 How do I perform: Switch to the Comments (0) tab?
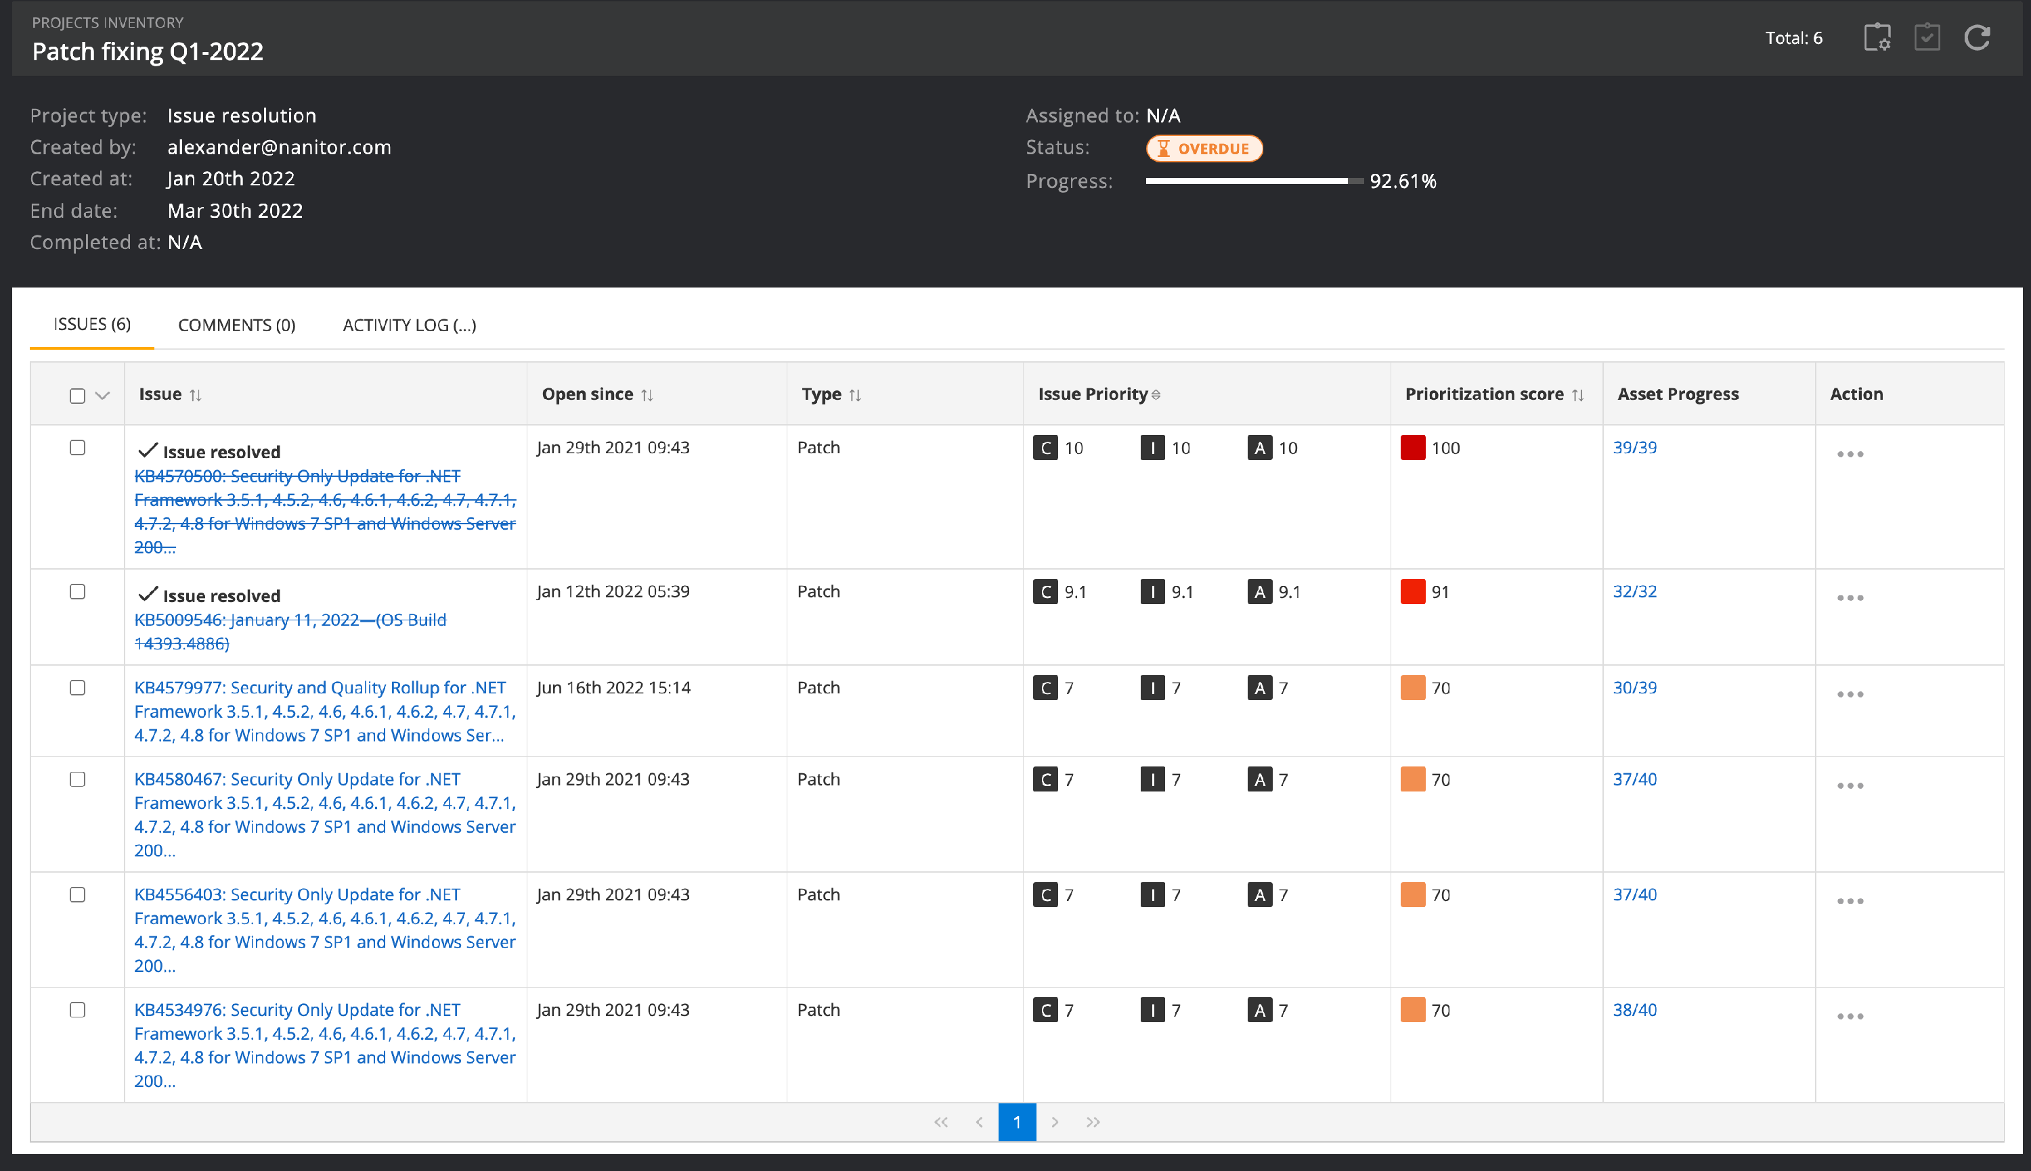tap(236, 325)
